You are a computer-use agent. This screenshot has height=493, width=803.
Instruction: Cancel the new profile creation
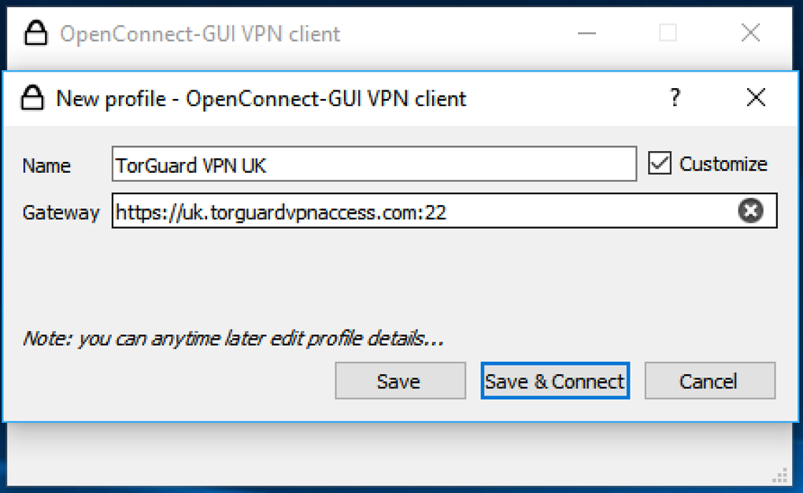click(x=709, y=381)
